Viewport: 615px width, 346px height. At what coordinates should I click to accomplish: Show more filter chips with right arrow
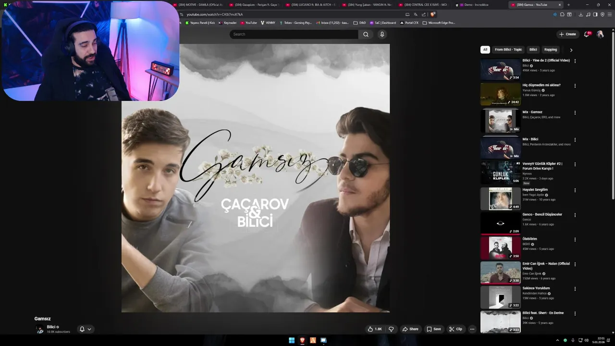(571, 49)
